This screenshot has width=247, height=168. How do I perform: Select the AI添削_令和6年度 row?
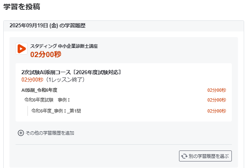coord(39,90)
